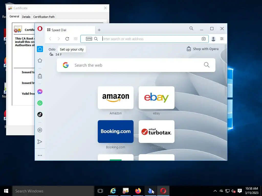Screen dimensions: 262x196
Task: Go forward with the forward arrow
Action: 59,39
